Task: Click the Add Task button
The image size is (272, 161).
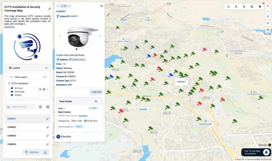Action: tap(96, 92)
